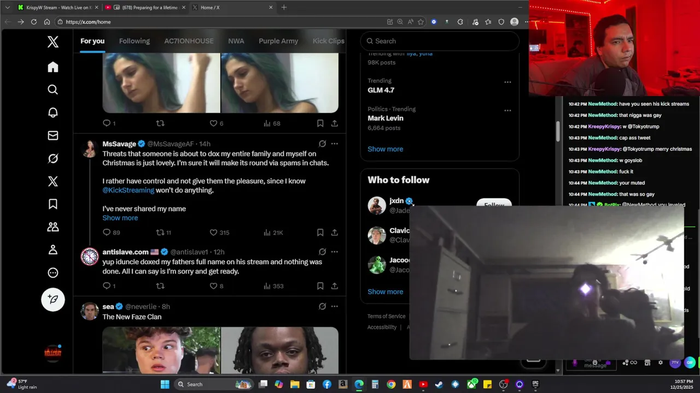Image resolution: width=700 pixels, height=393 pixels.
Task: Share the antislave.com post
Action: coord(334,286)
